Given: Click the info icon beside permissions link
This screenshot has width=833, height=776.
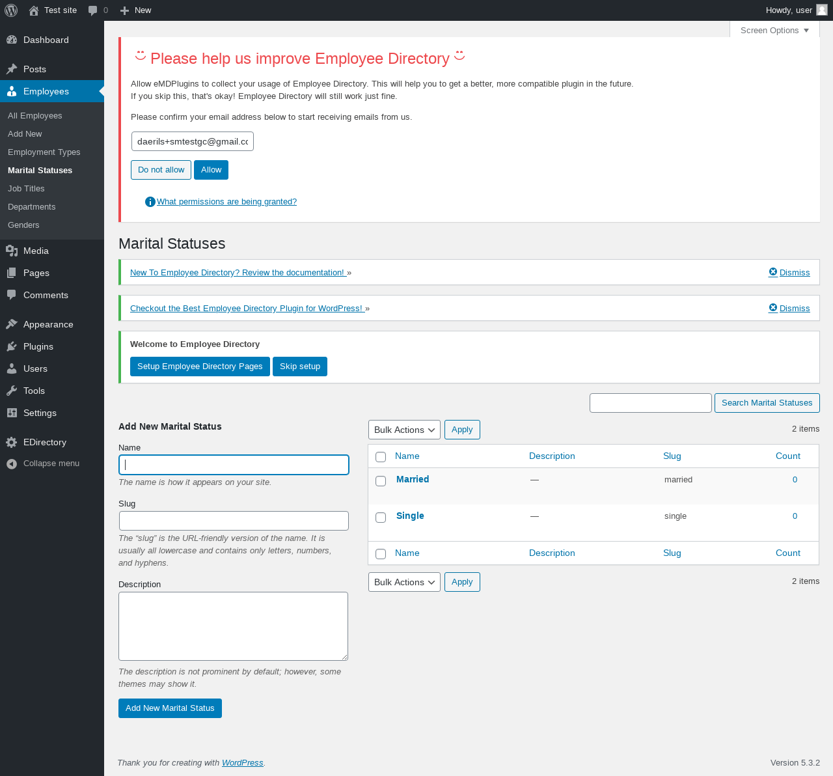Looking at the screenshot, I should [x=150, y=202].
